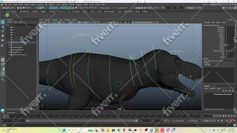Expand the tyrannosaurusRex_set node in Outliner

coord(9,55)
